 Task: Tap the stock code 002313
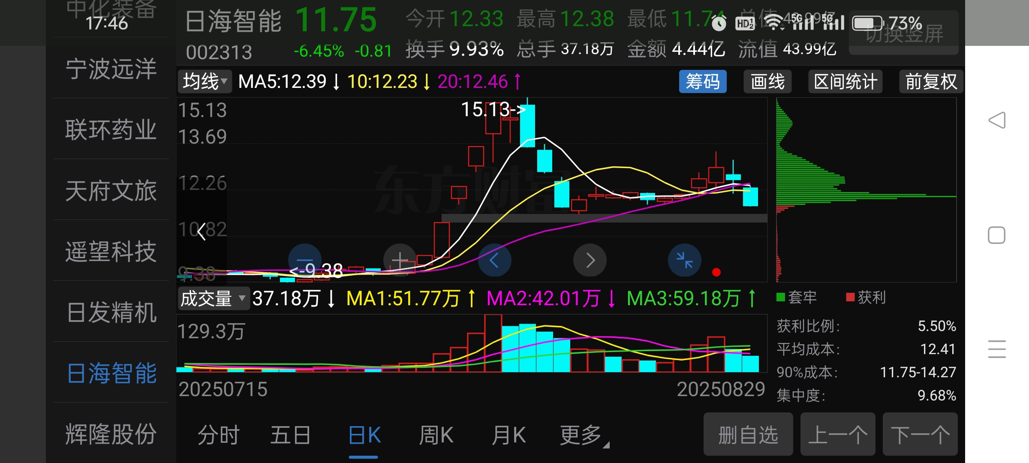click(219, 52)
